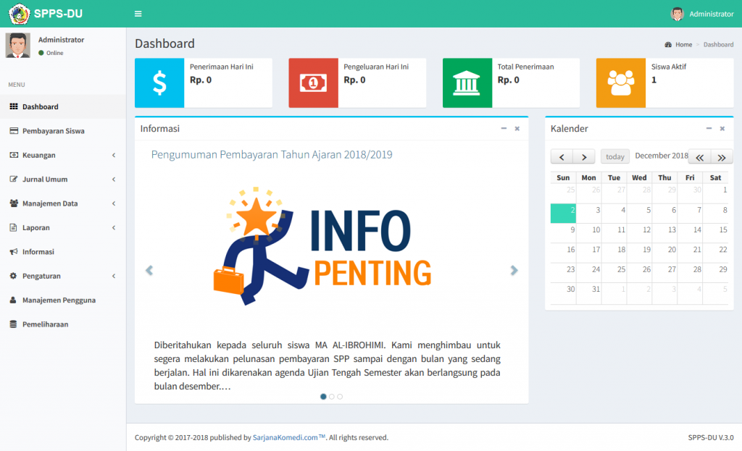Select first carousel indicator dot
Screen dimensions: 742x451
[x=323, y=397]
